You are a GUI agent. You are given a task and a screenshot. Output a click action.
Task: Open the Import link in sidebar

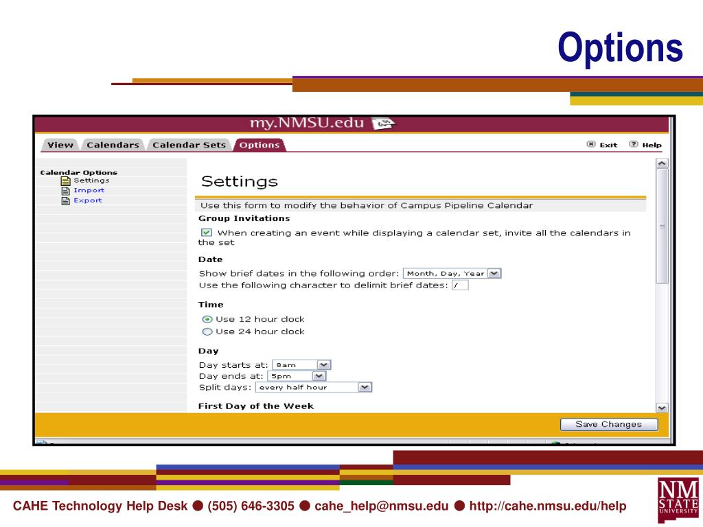(x=89, y=191)
